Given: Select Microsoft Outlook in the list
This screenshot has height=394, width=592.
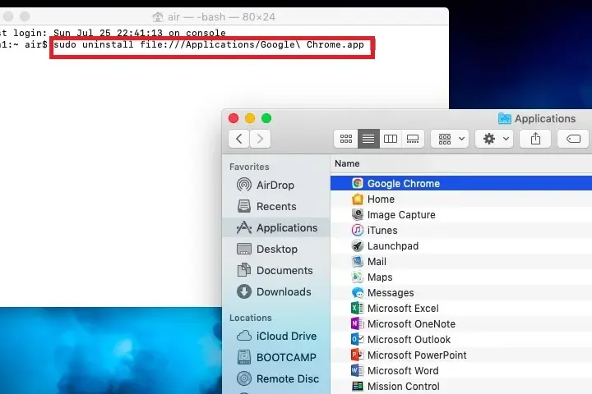Looking at the screenshot, I should tap(461, 339).
